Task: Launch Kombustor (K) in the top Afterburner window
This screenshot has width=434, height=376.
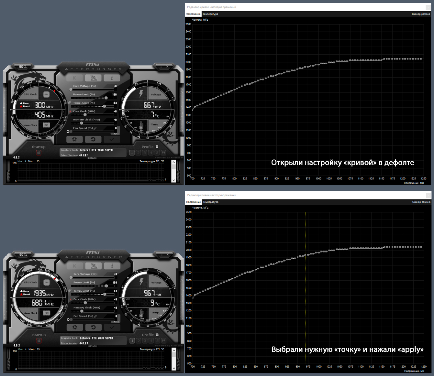Action: (74, 78)
